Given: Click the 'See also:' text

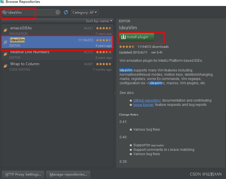Looking at the screenshot, I should point(127,93).
